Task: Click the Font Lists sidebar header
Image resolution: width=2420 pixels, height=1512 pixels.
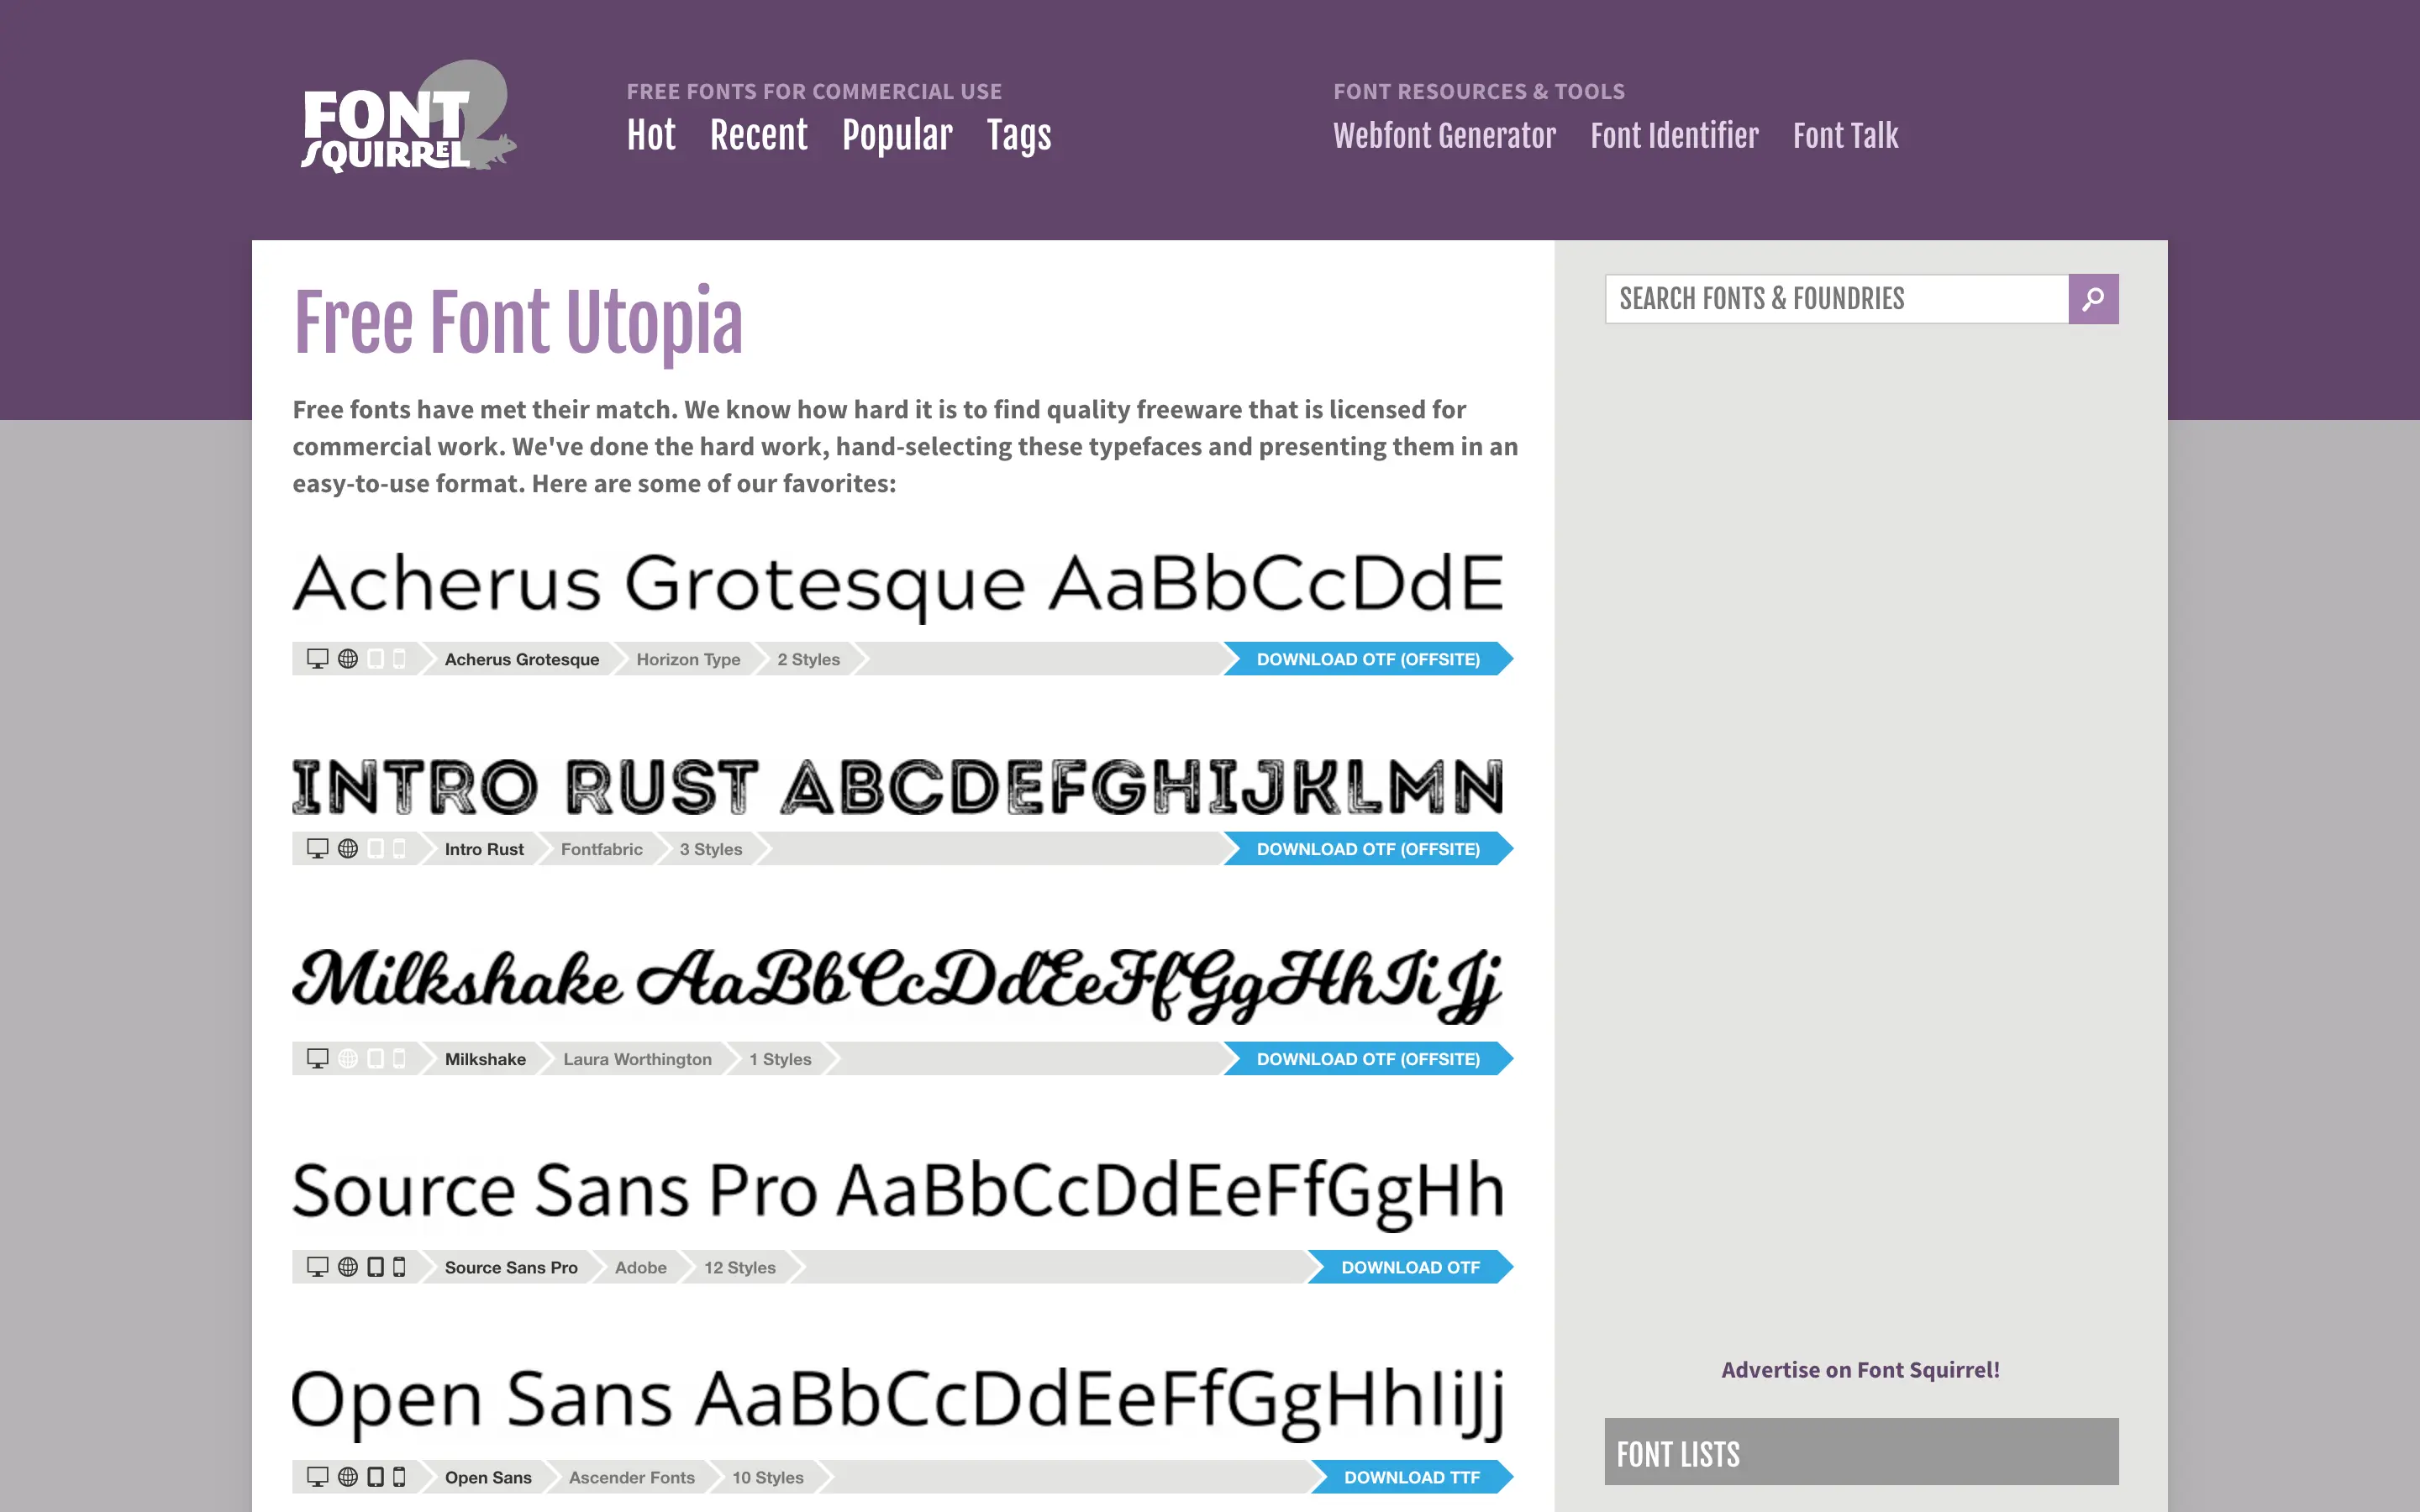Action: [1861, 1452]
